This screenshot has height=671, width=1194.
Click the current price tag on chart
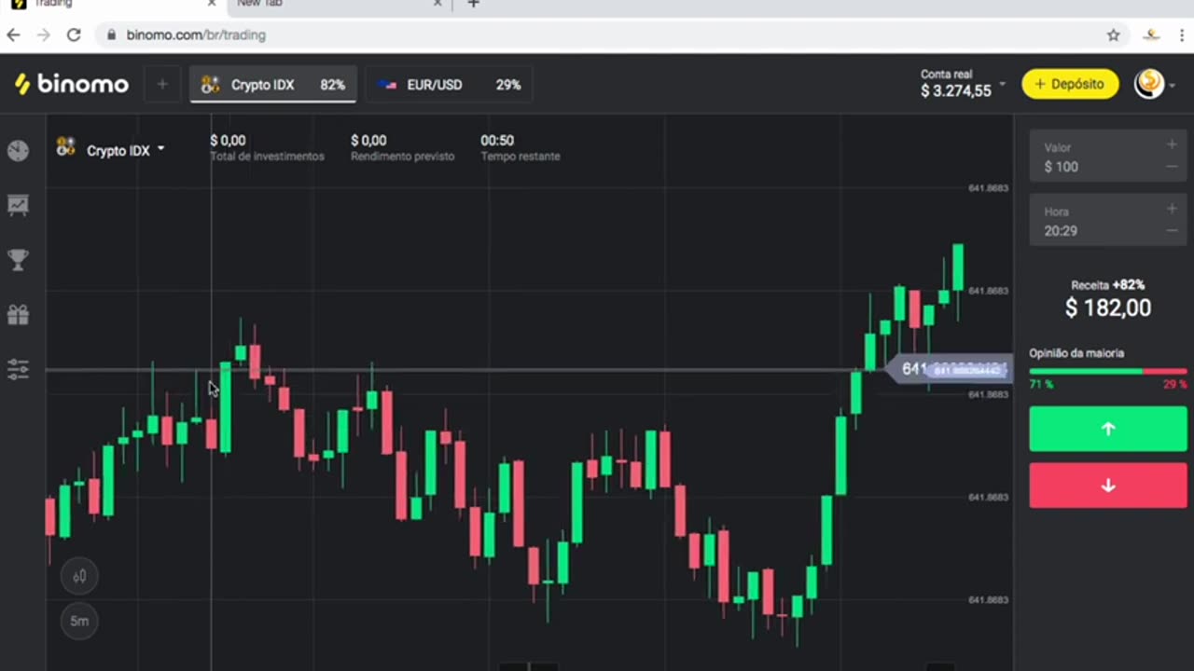948,370
